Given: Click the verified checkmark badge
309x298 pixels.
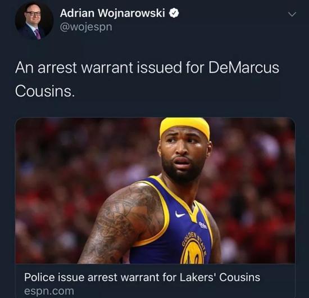Looking at the screenshot, I should (174, 13).
